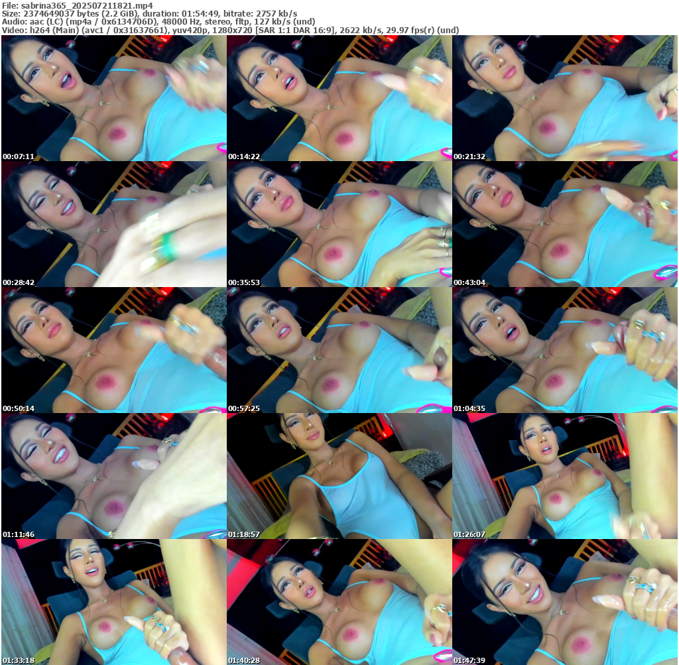
Task: Click the 00:07:11 timestamp label text
Action: 19,156
